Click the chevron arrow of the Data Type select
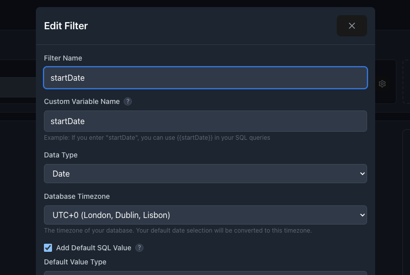The image size is (410, 275). pyautogui.click(x=362, y=174)
